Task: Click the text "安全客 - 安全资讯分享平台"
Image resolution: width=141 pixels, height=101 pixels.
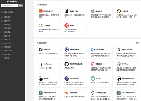Action: click(100, 82)
